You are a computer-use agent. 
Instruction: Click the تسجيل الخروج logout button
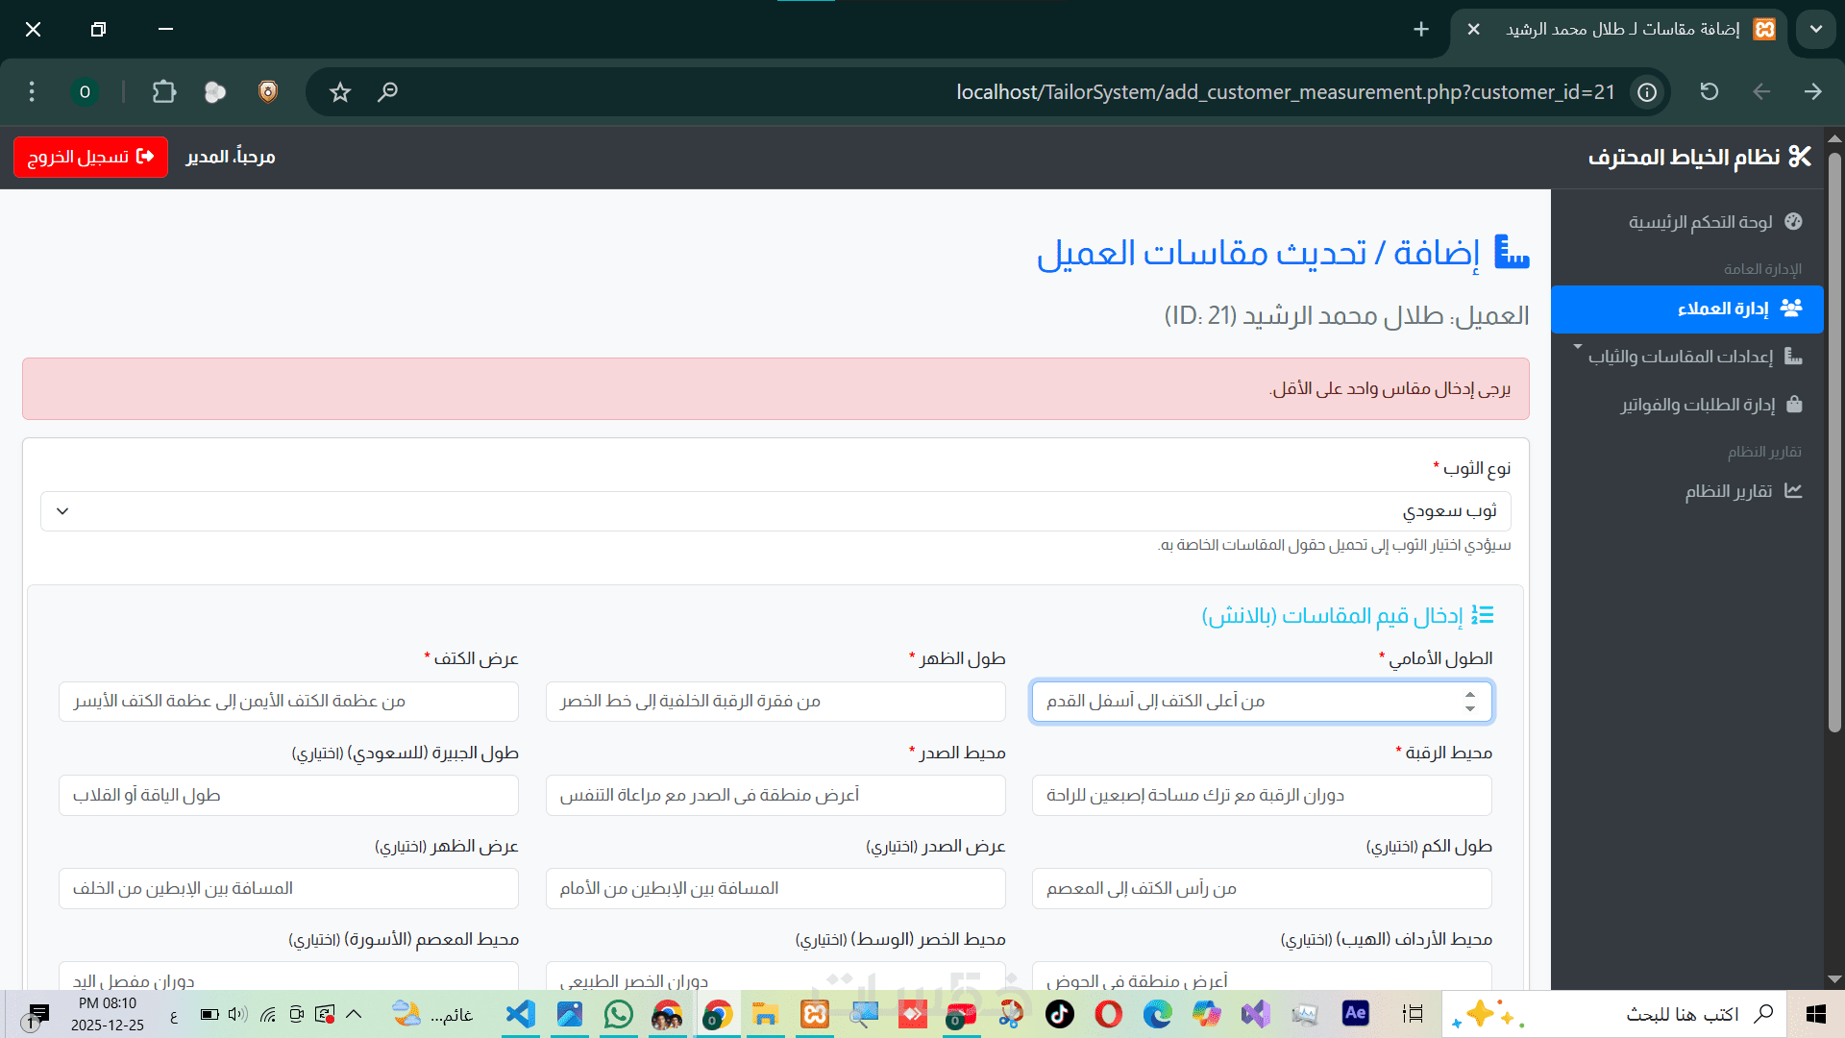click(x=90, y=157)
